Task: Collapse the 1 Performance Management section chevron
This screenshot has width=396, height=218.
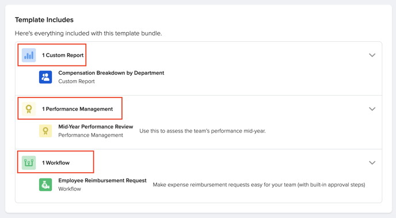Action: click(x=372, y=109)
